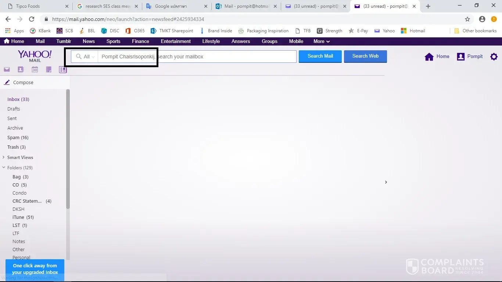Open the All search filter dropdown
Screen dimensions: 502x282
[x=85, y=57]
